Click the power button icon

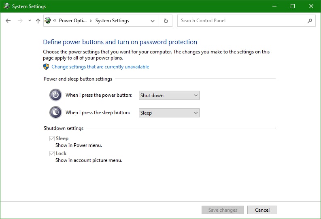click(55, 95)
